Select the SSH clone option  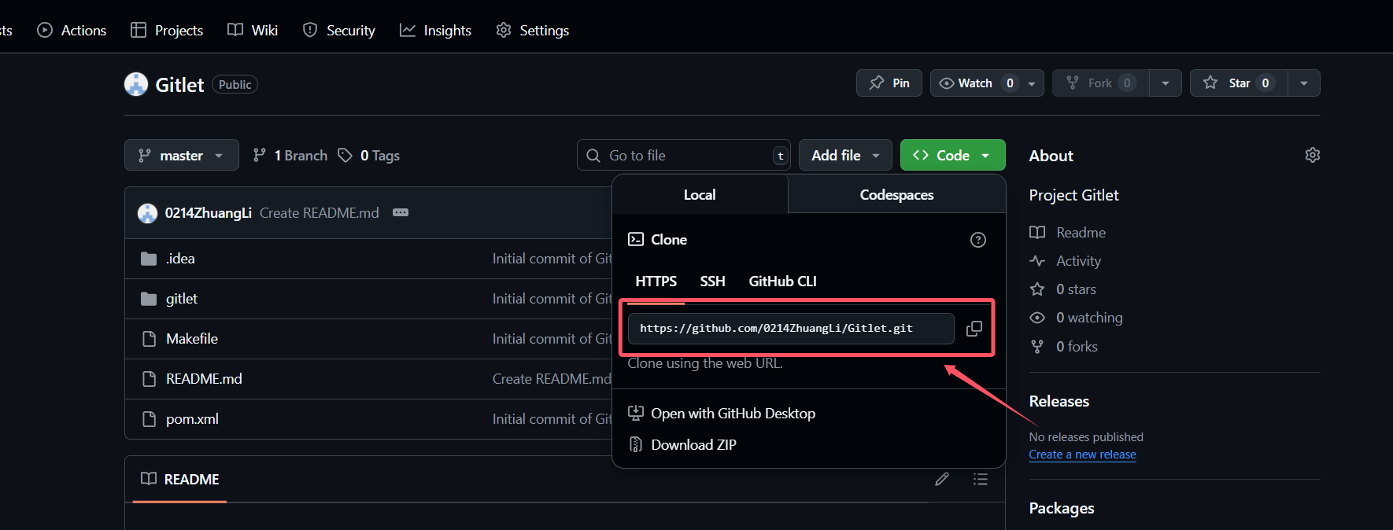point(713,282)
